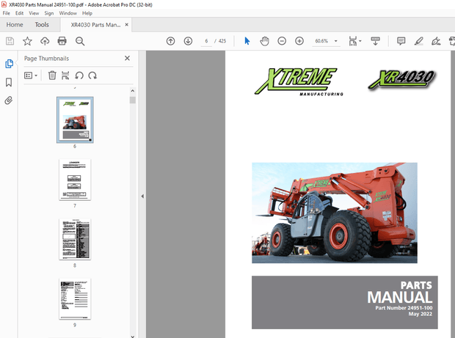Image resolution: width=455 pixels, height=338 pixels.
Task: Add a comment with speech bubble icon
Action: click(x=401, y=41)
